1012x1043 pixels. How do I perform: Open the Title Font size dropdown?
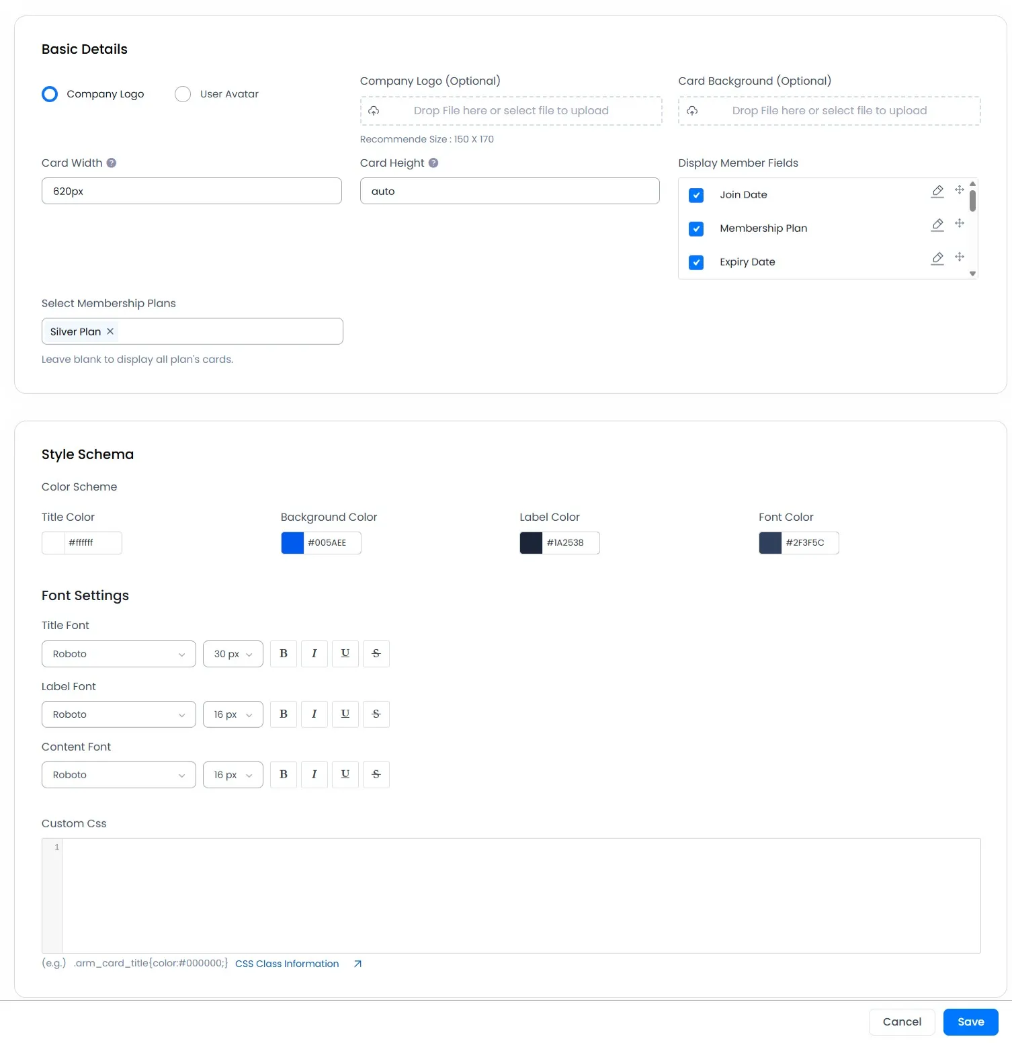tap(232, 653)
